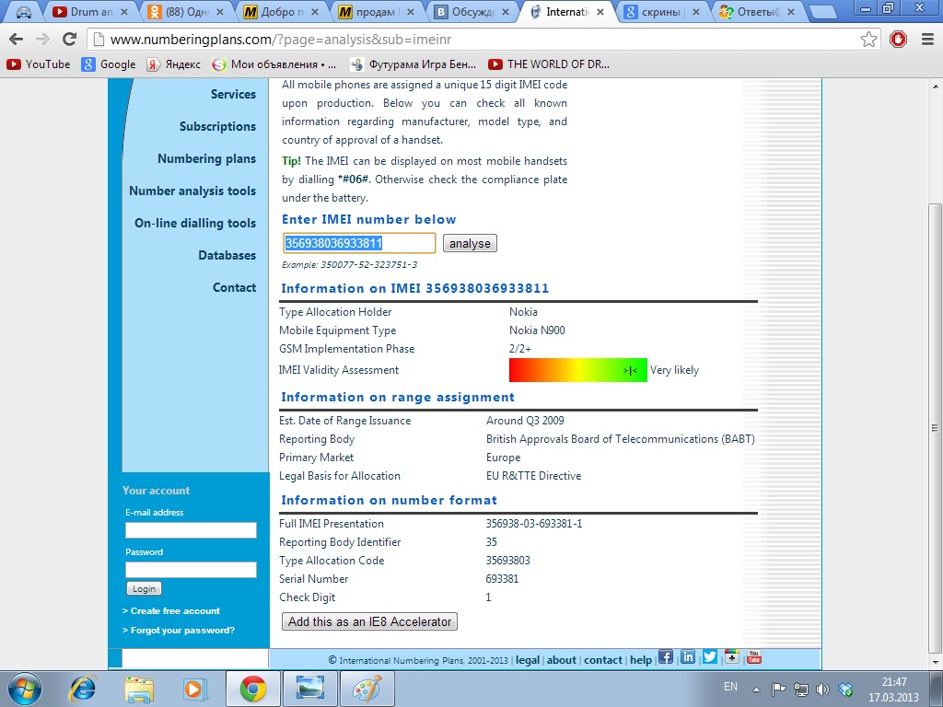Switch to the скрины tab
This screenshot has height=707, width=943.
660,12
